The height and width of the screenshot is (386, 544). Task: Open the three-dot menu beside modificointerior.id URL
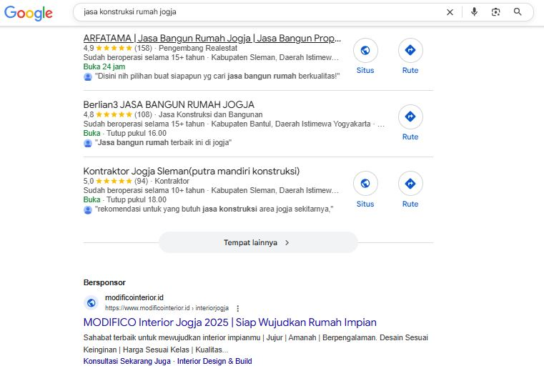coord(237,308)
